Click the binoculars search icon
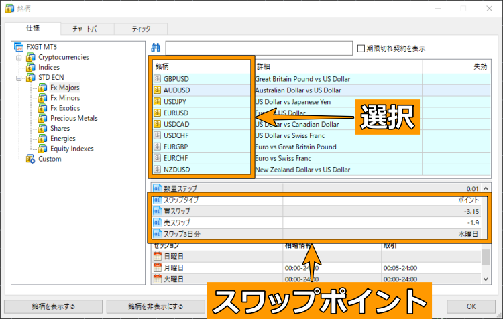 tap(156, 48)
